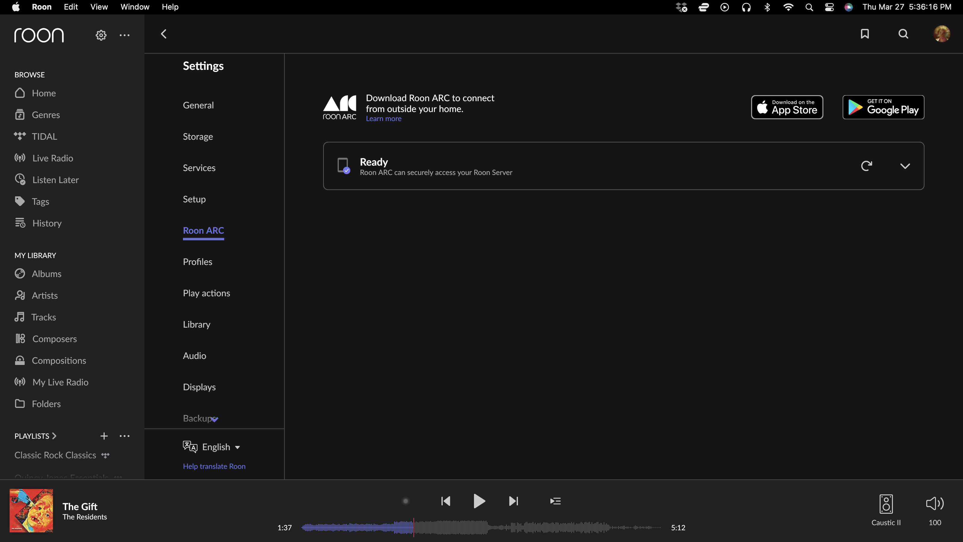Viewport: 963px width, 542px height.
Task: Open settings via the gear icon
Action: (x=101, y=35)
